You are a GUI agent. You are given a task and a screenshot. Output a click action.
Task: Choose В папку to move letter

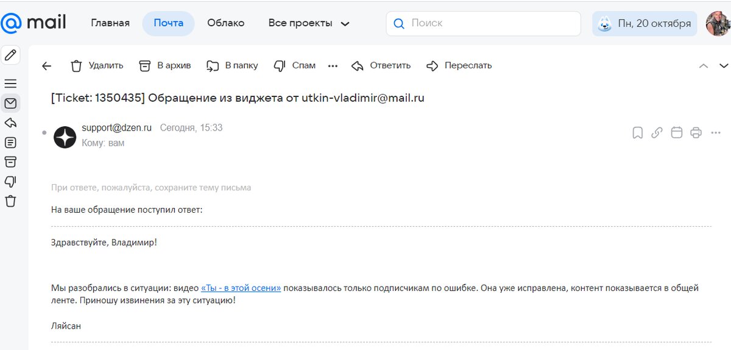[x=232, y=65]
